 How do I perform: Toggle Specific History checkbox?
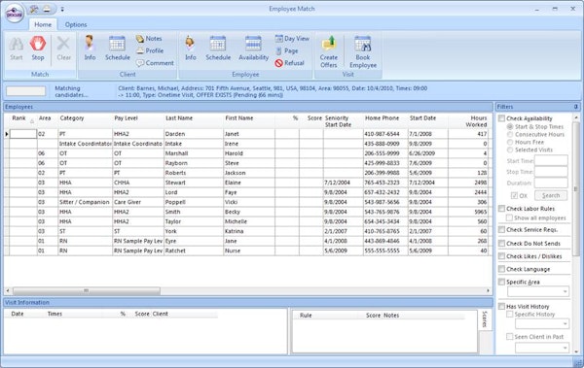tap(509, 314)
